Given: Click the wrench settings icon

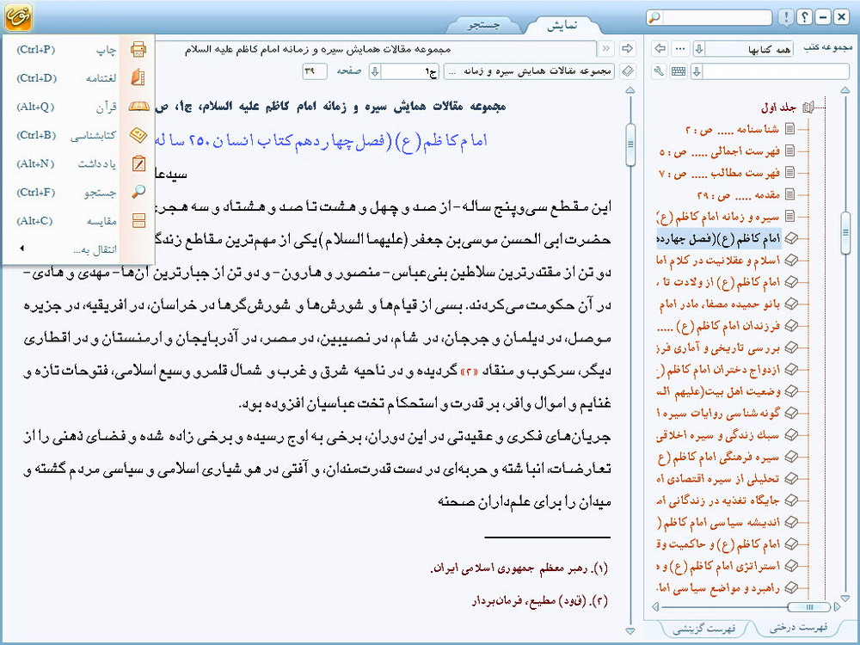Looking at the screenshot, I should click(x=660, y=71).
